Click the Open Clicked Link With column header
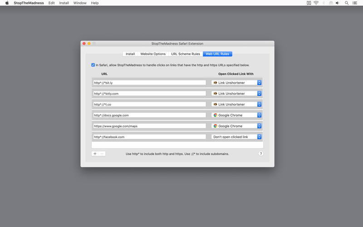The image size is (363, 227). click(x=236, y=74)
